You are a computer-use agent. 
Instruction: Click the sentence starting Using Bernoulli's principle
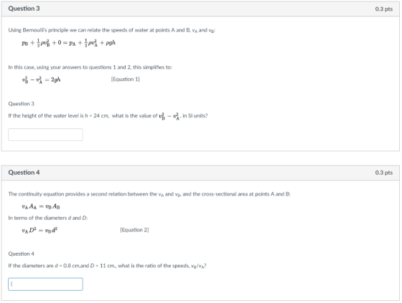(112, 30)
